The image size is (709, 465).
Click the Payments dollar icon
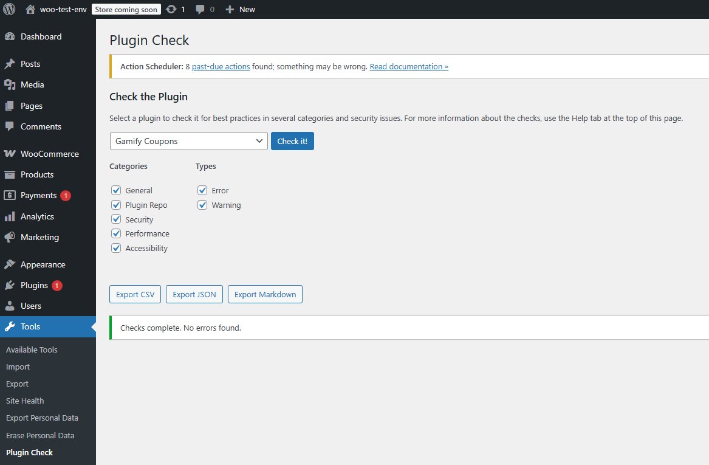tap(10, 195)
